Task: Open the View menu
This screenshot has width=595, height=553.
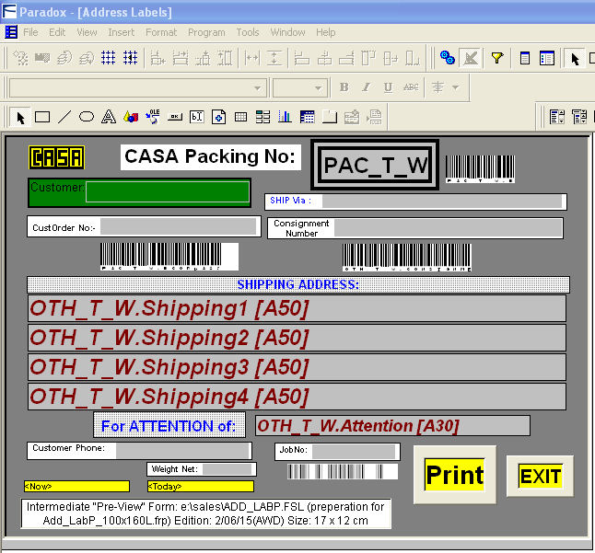Action: 87,32
